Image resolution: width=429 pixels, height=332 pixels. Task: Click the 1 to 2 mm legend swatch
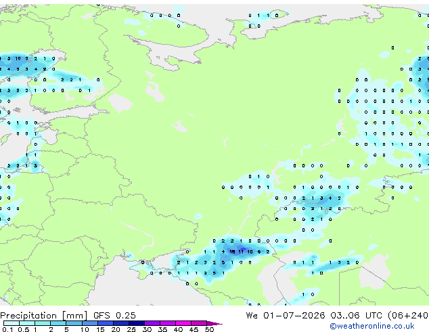(43, 323)
